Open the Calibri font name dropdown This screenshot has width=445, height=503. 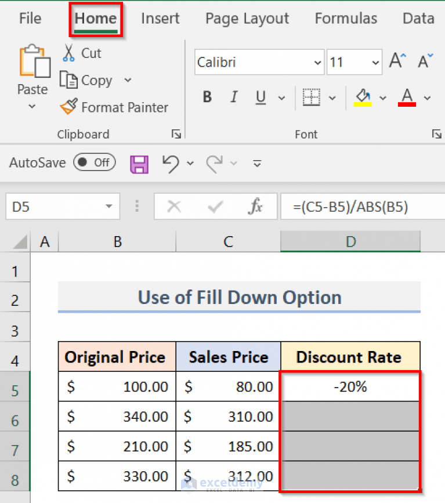317,61
